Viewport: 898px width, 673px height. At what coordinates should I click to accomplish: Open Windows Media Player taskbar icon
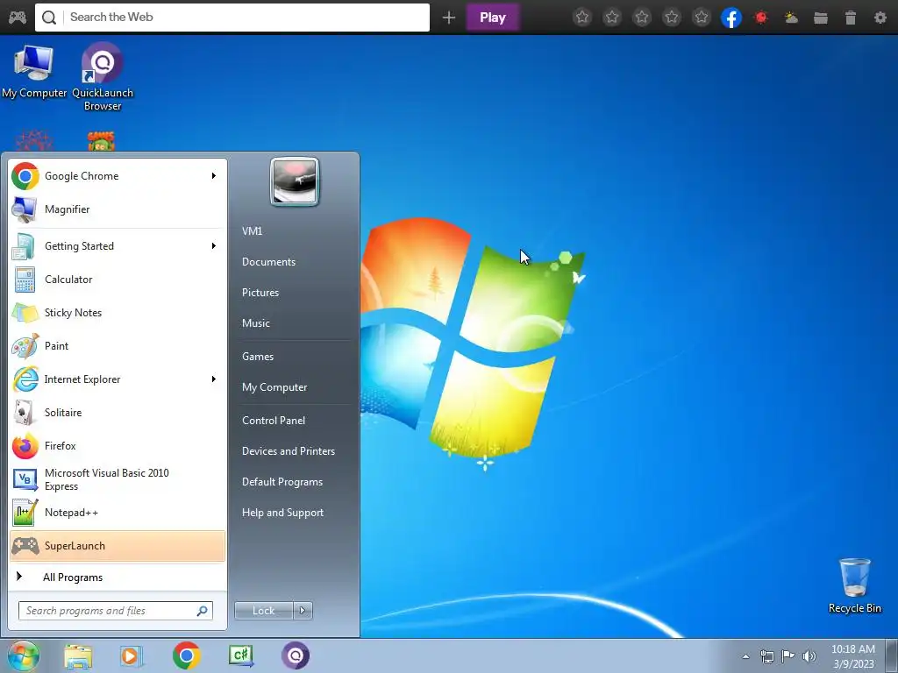tap(132, 655)
